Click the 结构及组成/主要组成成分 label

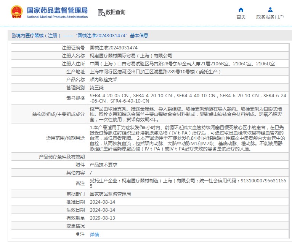coord(58,114)
